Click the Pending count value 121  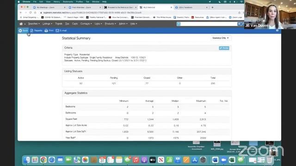114,83
